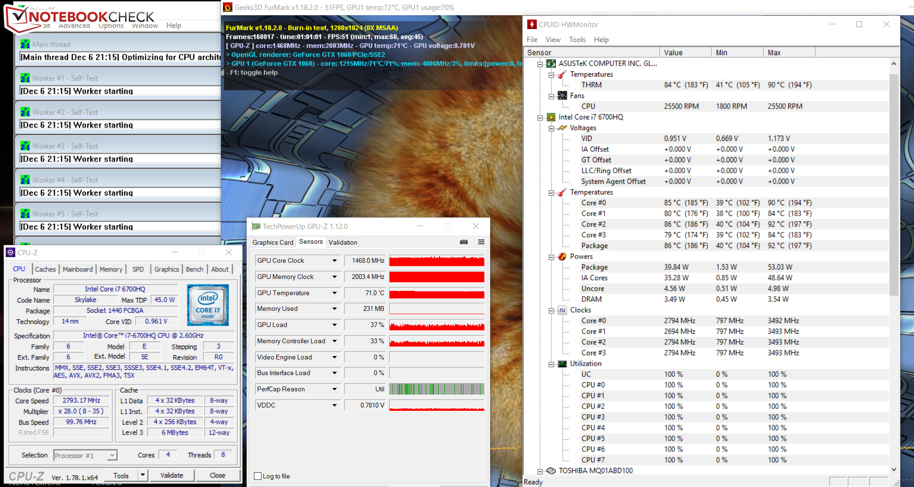Click the Prime95 Worker #5 icon
Viewport: 914px width, 487px height.
point(25,213)
